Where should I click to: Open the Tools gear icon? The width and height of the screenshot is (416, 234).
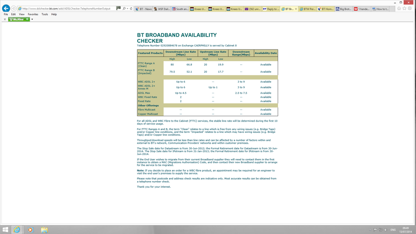point(410,8)
